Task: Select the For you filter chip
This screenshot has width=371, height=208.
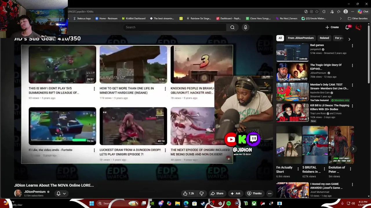Action: 339,38
